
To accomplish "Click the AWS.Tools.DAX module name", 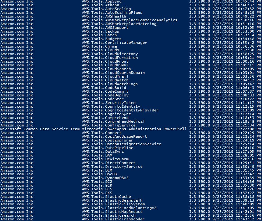I will [x=97, y=155].
